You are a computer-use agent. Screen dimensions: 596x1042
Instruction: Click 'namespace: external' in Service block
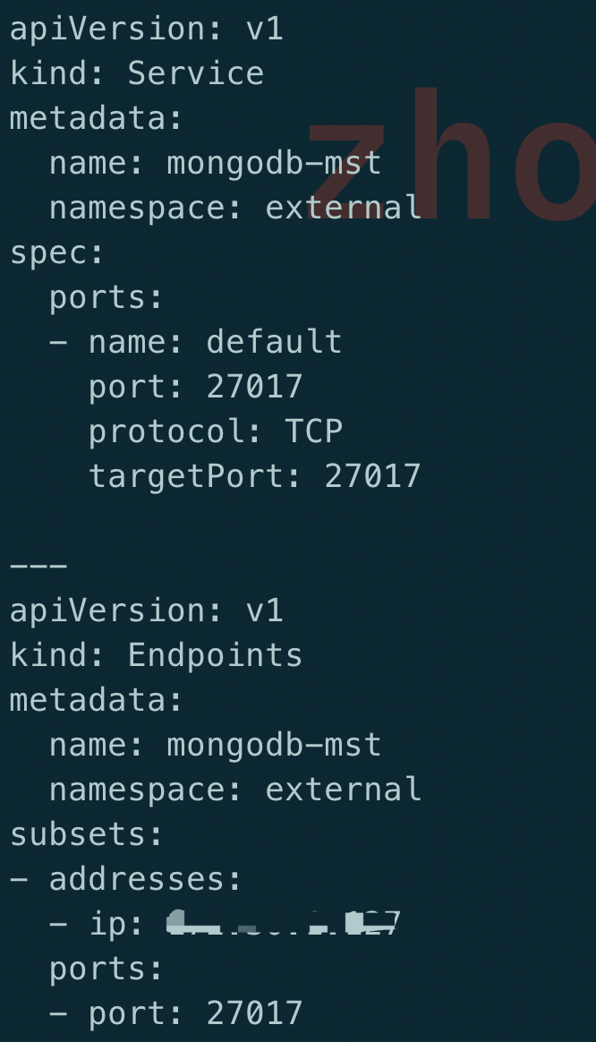click(235, 208)
